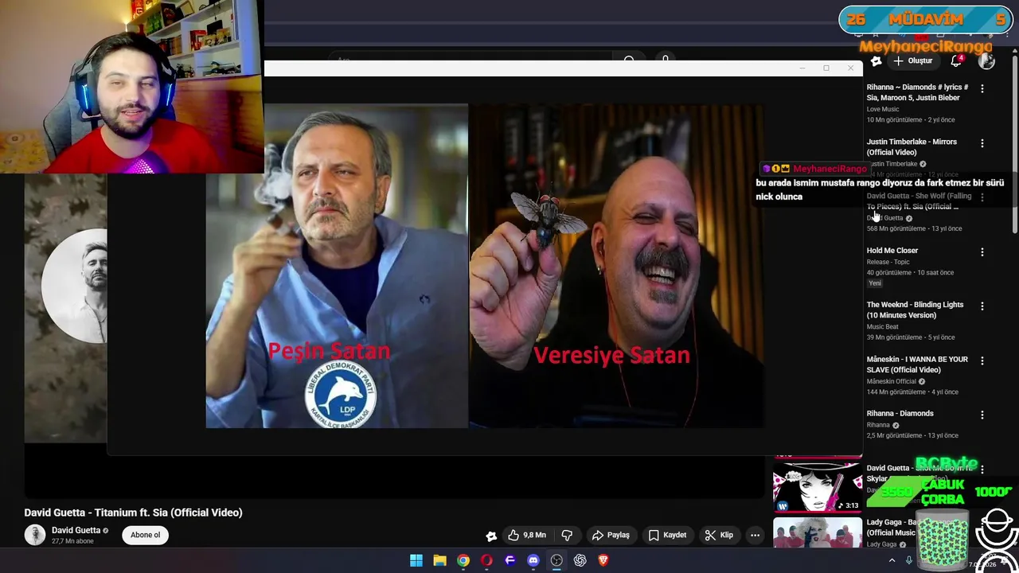Viewport: 1019px width, 573px height.
Task: Open options for Rihanna ~ Diamonds lyrics video
Action: [x=982, y=88]
